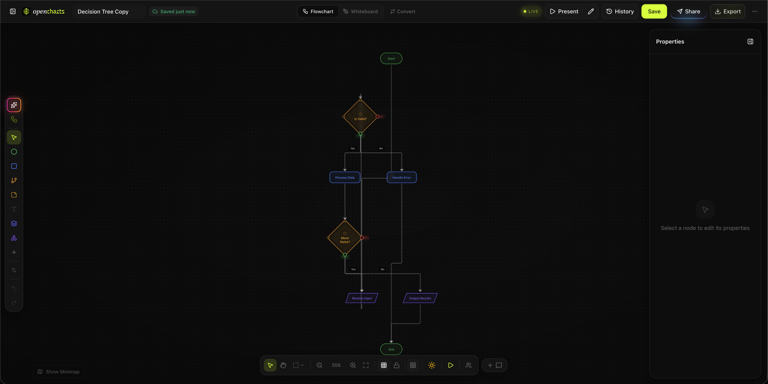Switch theme with the sun icon

pos(431,365)
